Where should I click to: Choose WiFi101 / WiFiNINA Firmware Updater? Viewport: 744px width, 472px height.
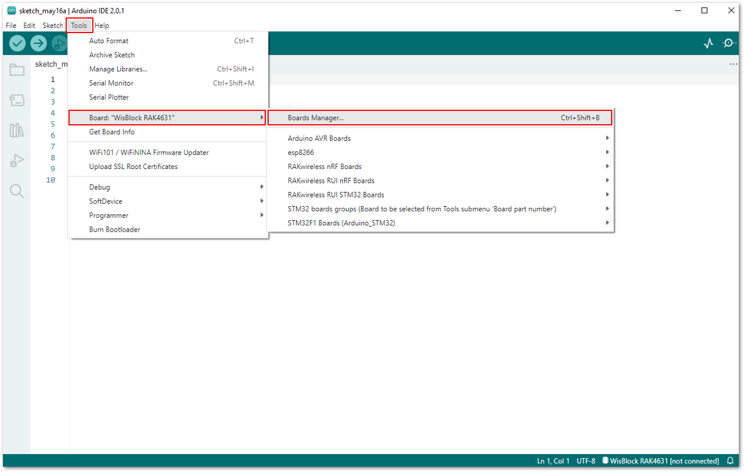click(x=168, y=153)
